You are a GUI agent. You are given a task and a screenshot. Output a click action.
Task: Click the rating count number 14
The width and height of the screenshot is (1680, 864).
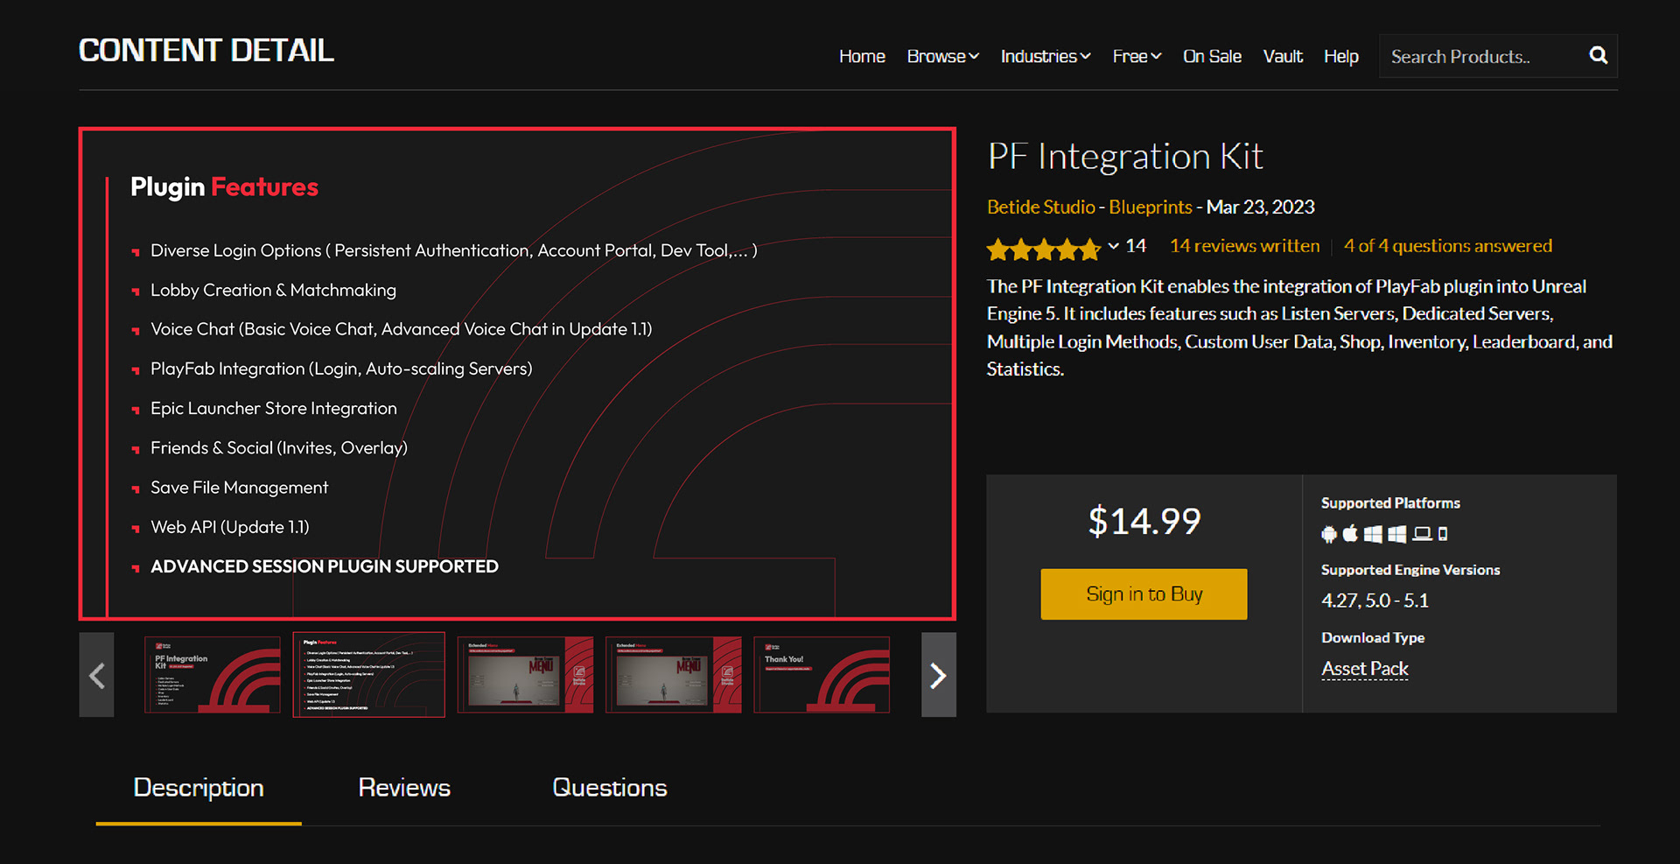(x=1136, y=246)
